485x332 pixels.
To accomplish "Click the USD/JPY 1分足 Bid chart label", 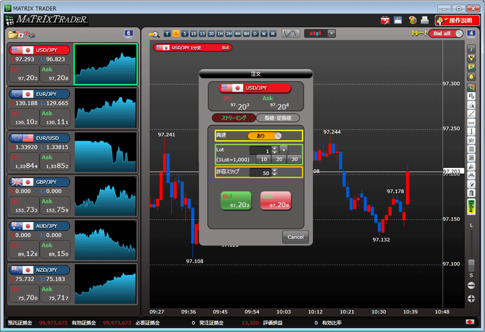I will click(x=192, y=48).
